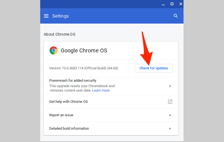Click the version number text
The image size is (224, 142).
point(83,68)
